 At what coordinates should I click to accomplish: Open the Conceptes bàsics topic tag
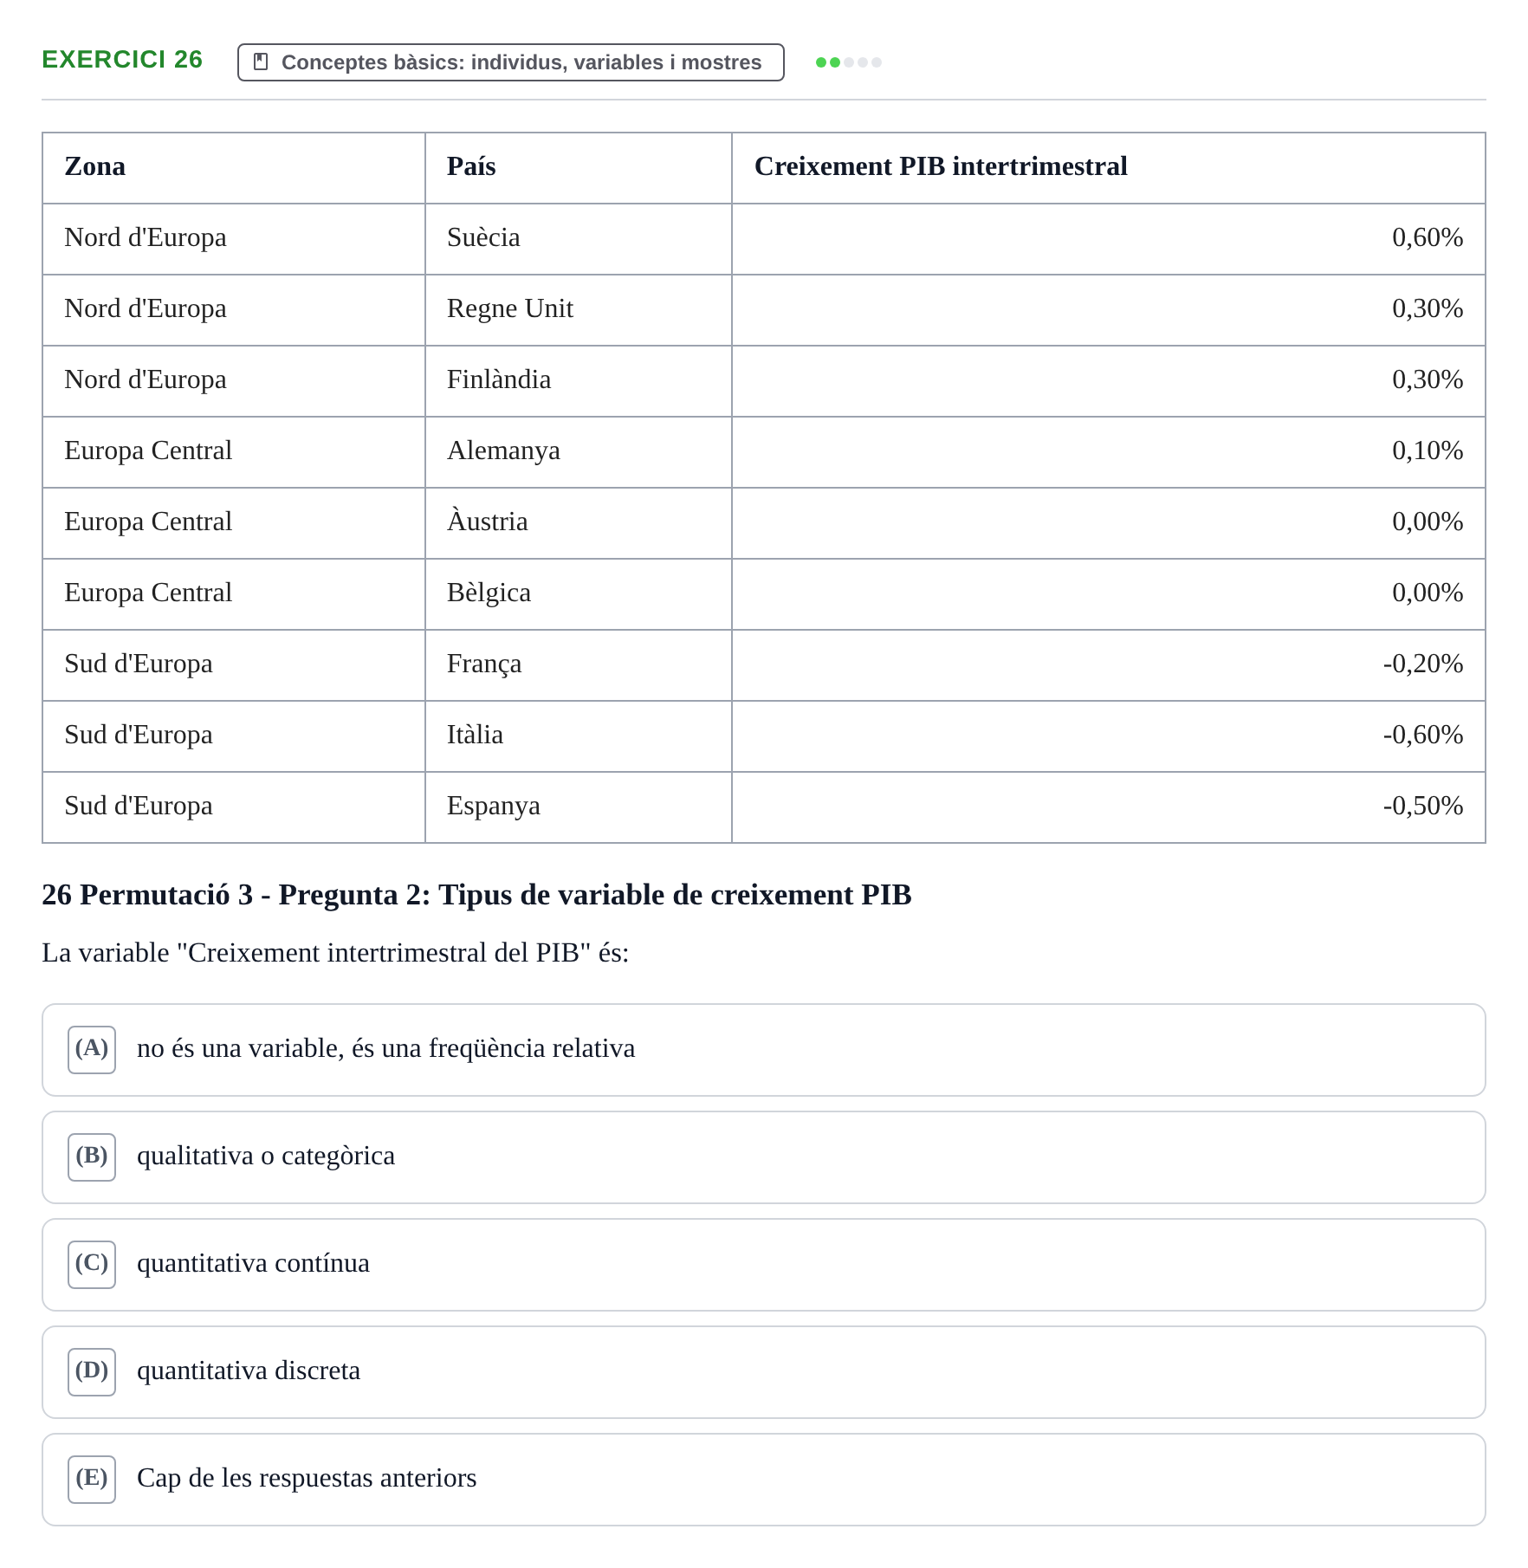[511, 62]
